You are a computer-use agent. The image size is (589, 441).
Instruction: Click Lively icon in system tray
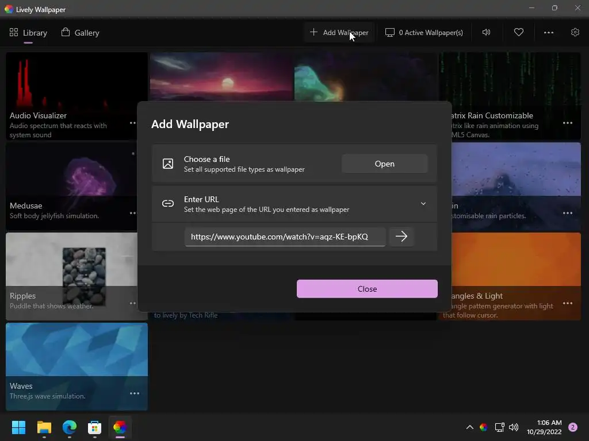click(483, 427)
